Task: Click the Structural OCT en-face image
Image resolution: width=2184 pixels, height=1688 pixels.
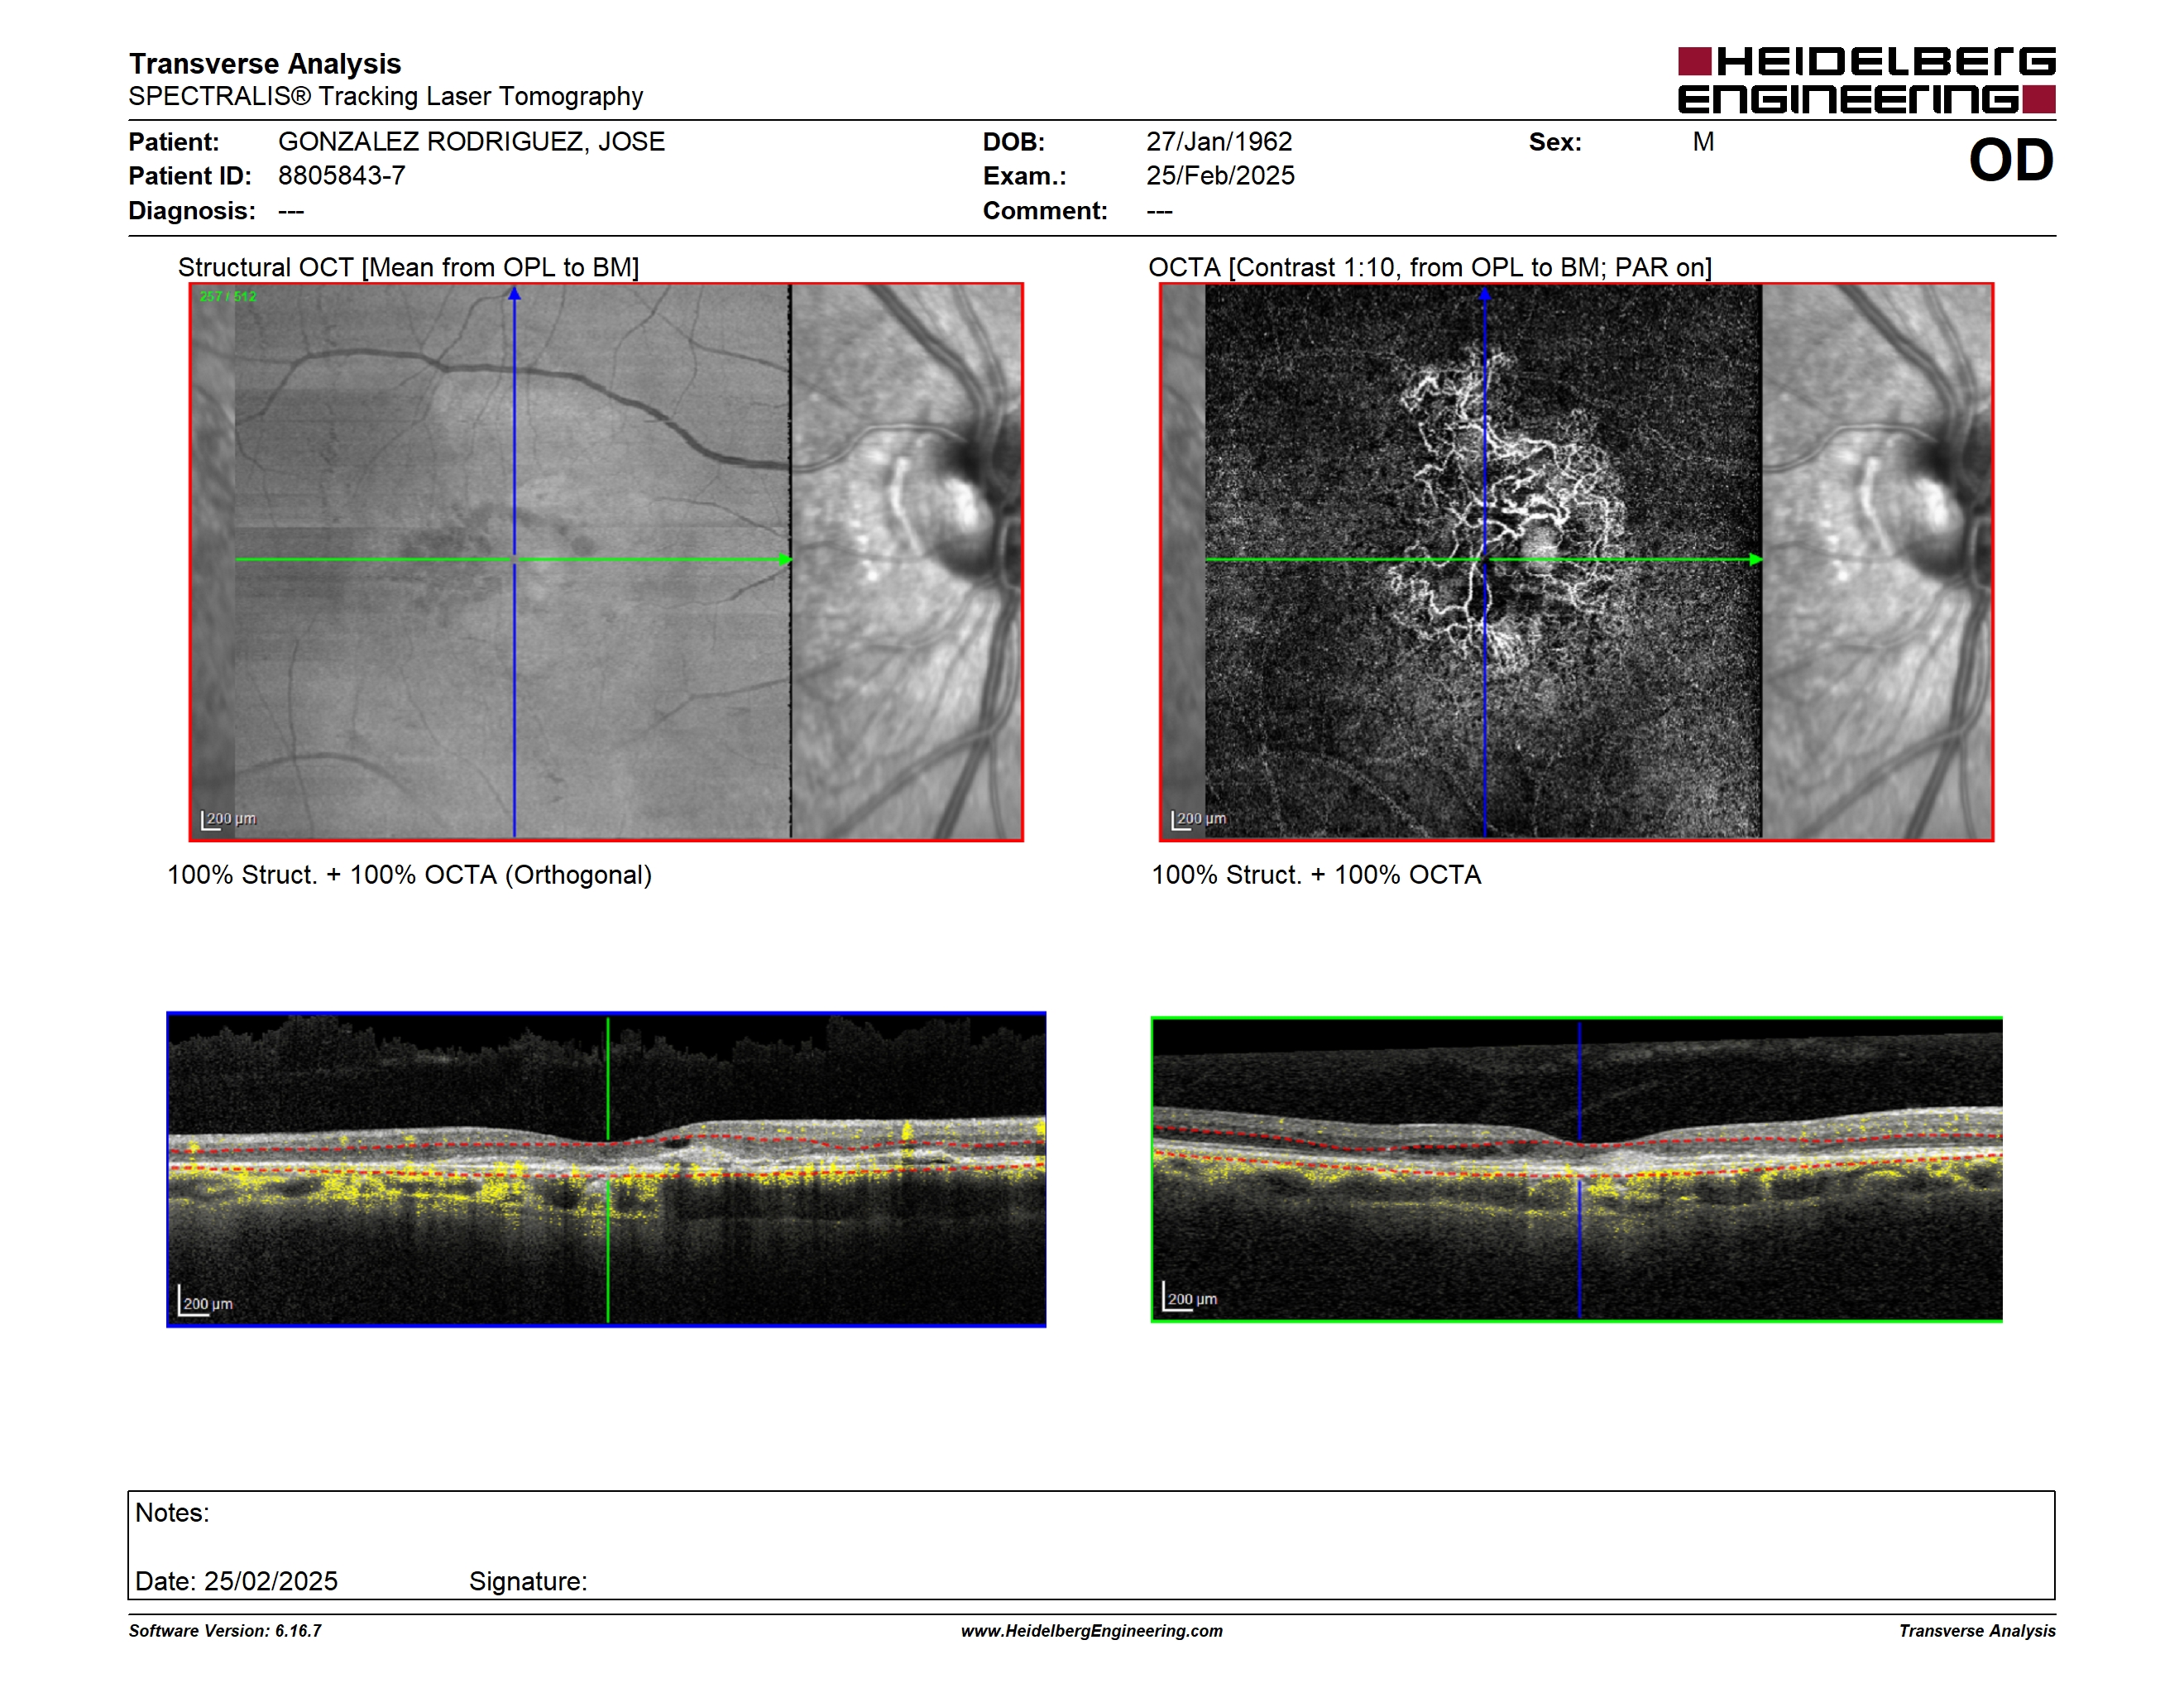Action: tap(606, 562)
